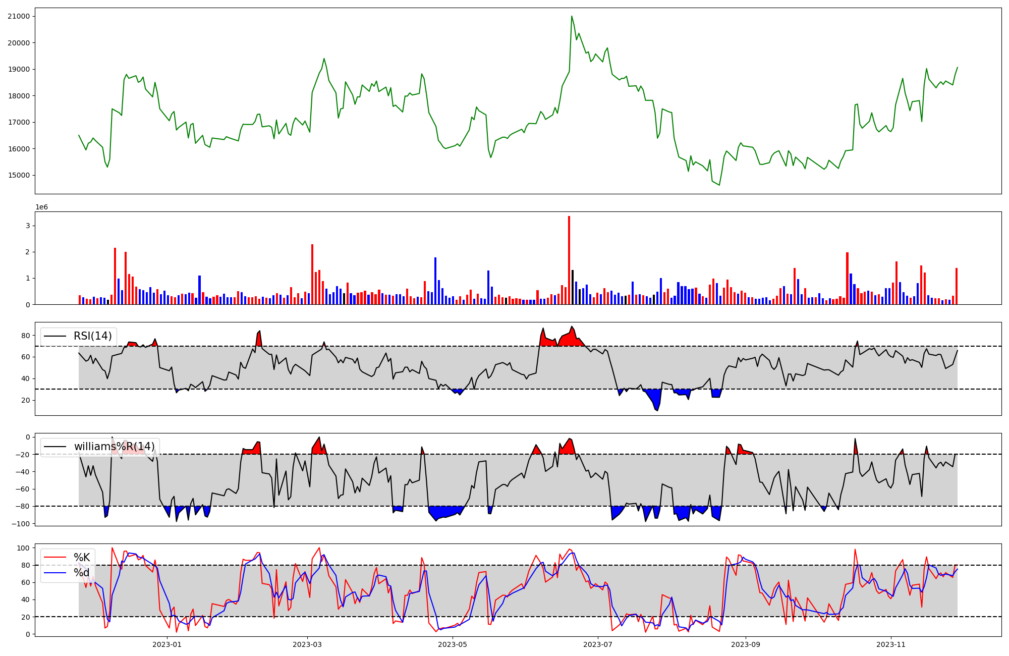Click the 2023-03 x-axis tick label
Viewport: 1009px width, 656px height.
point(307,644)
